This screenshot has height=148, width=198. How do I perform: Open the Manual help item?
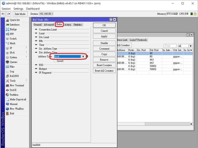click(x=13, y=104)
